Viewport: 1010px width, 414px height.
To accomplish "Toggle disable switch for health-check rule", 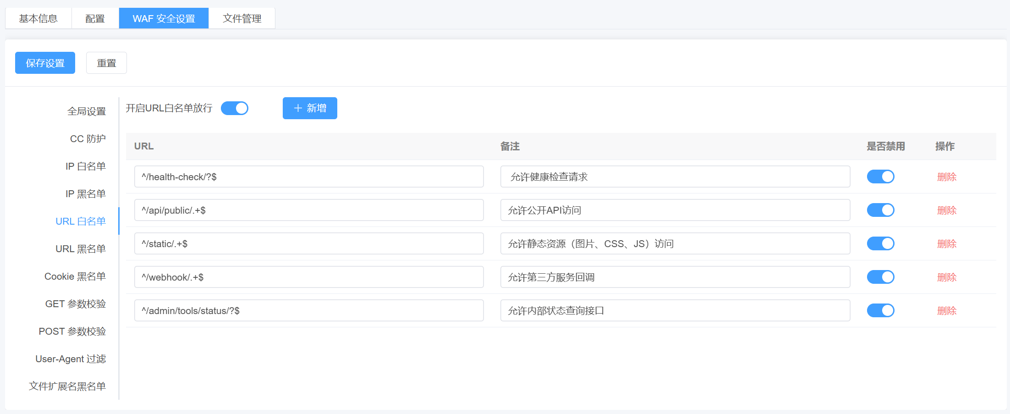I will point(880,177).
